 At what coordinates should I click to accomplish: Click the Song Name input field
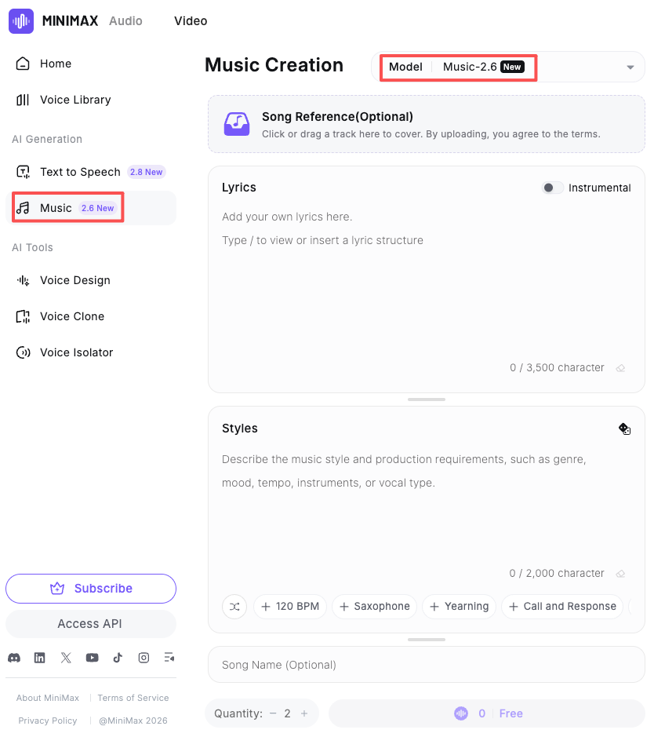(x=427, y=665)
